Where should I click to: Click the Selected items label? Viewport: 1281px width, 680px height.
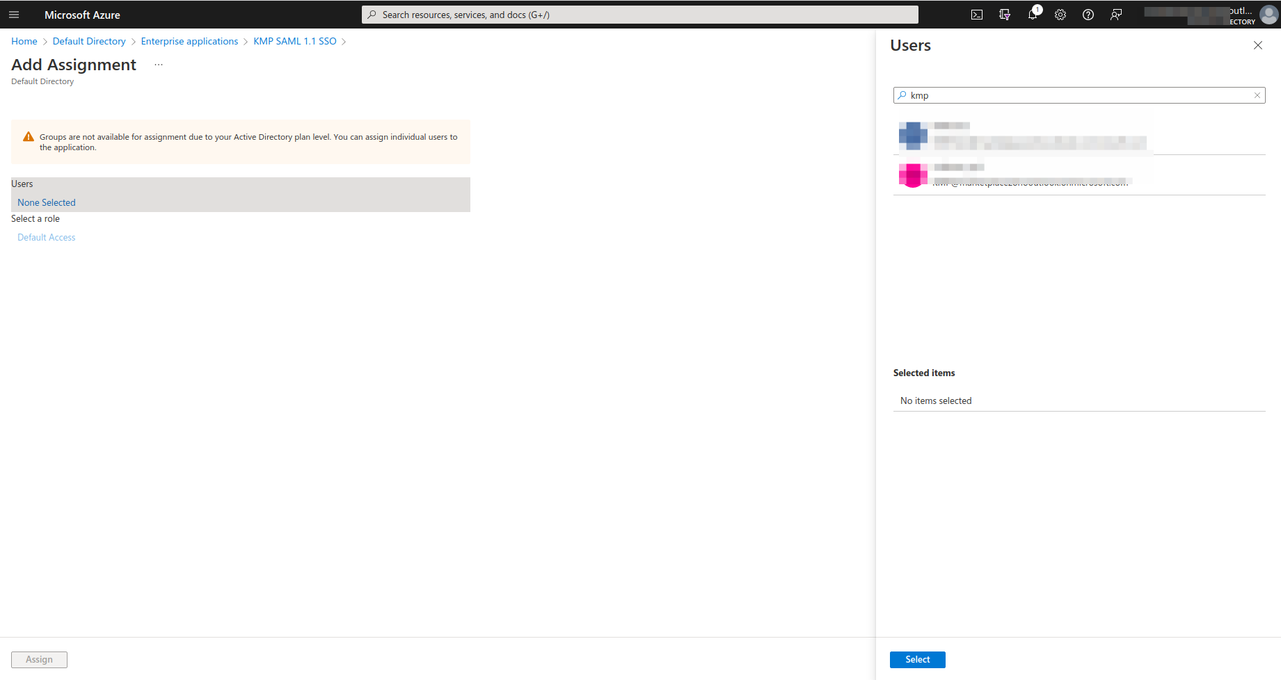coord(924,373)
